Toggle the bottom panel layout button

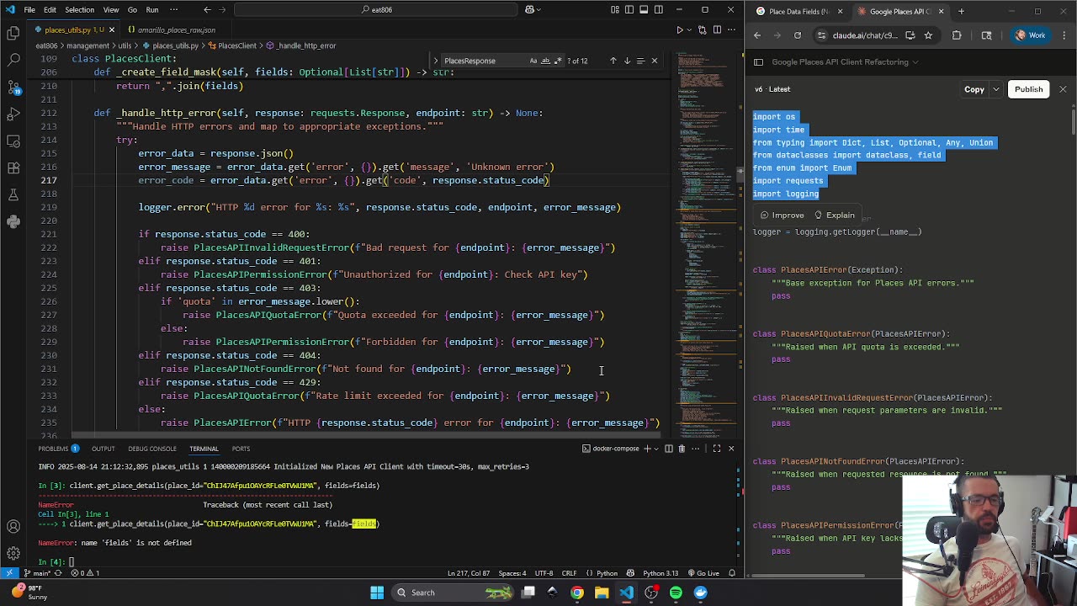coord(644,9)
